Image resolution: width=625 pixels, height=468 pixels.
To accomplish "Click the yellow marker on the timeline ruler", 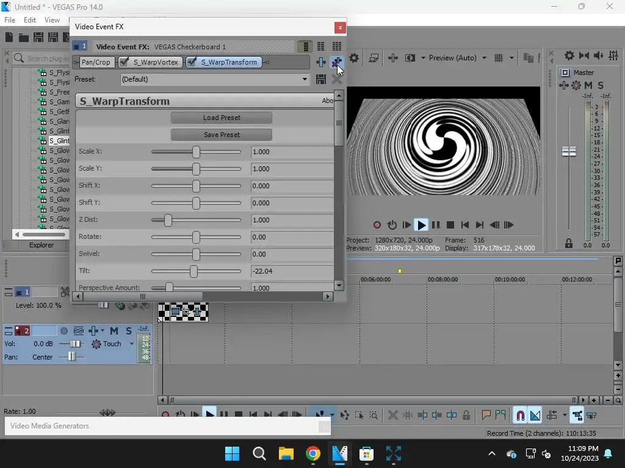I will click(399, 271).
